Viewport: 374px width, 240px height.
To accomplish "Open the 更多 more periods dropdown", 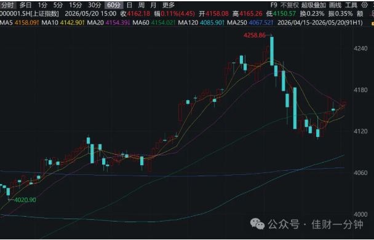I will pyautogui.click(x=169, y=5).
